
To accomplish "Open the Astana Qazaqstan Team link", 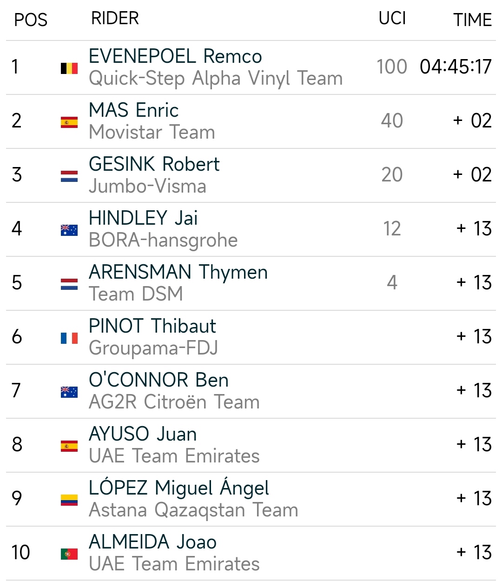I will tap(193, 510).
